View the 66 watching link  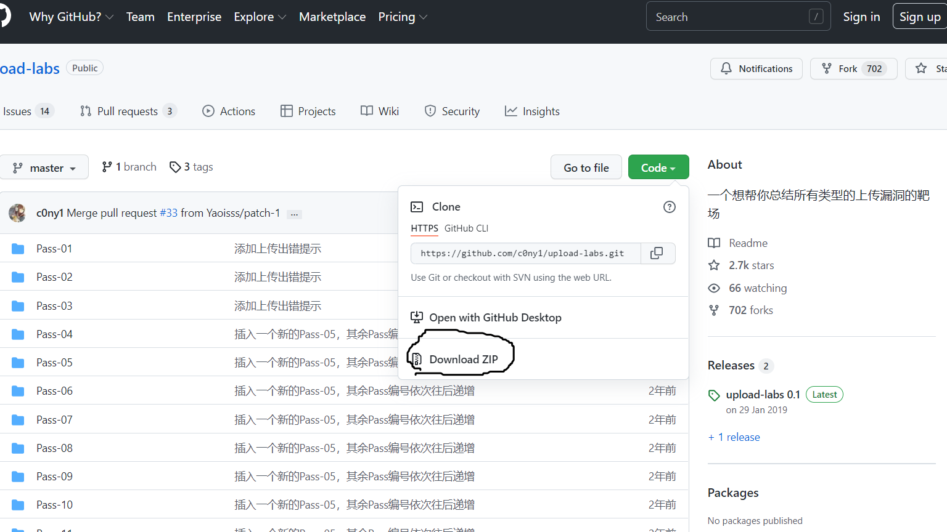tap(747, 288)
